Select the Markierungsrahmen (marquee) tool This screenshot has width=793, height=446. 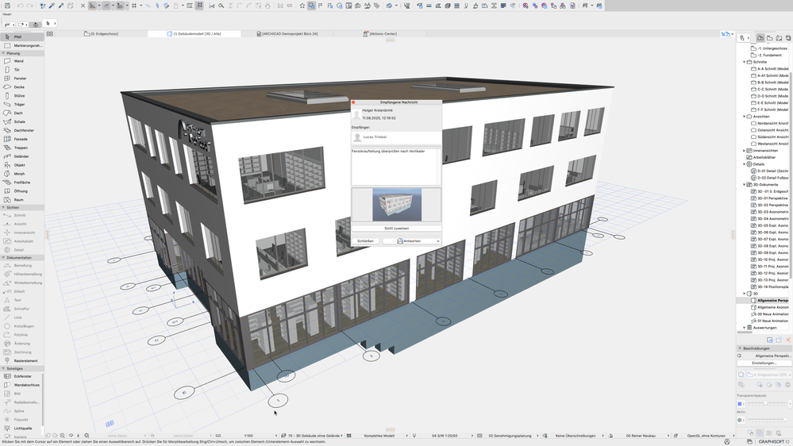21,45
